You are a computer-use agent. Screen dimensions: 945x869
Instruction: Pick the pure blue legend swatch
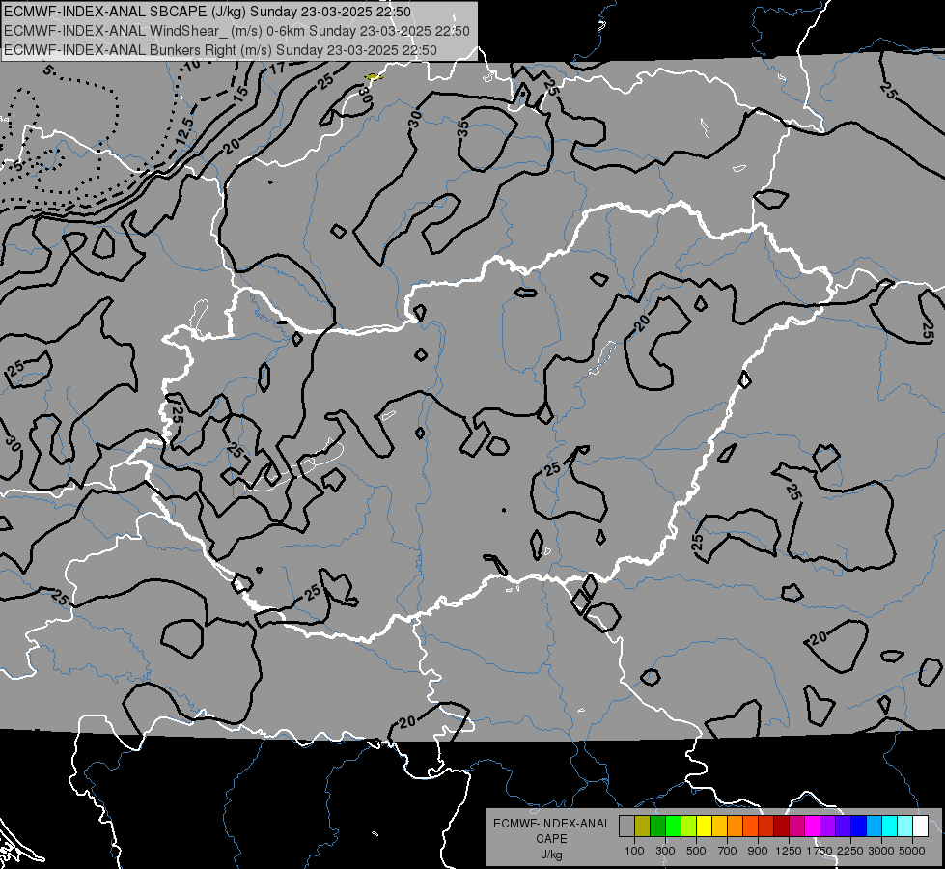[859, 827]
